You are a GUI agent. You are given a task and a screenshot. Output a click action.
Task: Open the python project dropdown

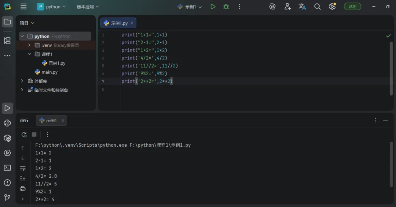(x=52, y=7)
